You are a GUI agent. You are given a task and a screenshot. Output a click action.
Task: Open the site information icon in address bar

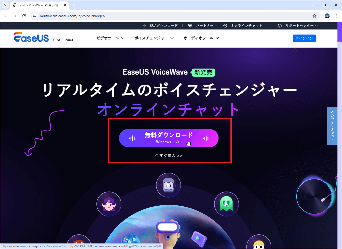tap(35, 16)
